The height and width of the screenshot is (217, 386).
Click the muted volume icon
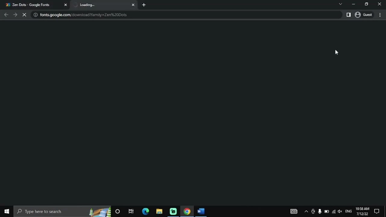340,212
